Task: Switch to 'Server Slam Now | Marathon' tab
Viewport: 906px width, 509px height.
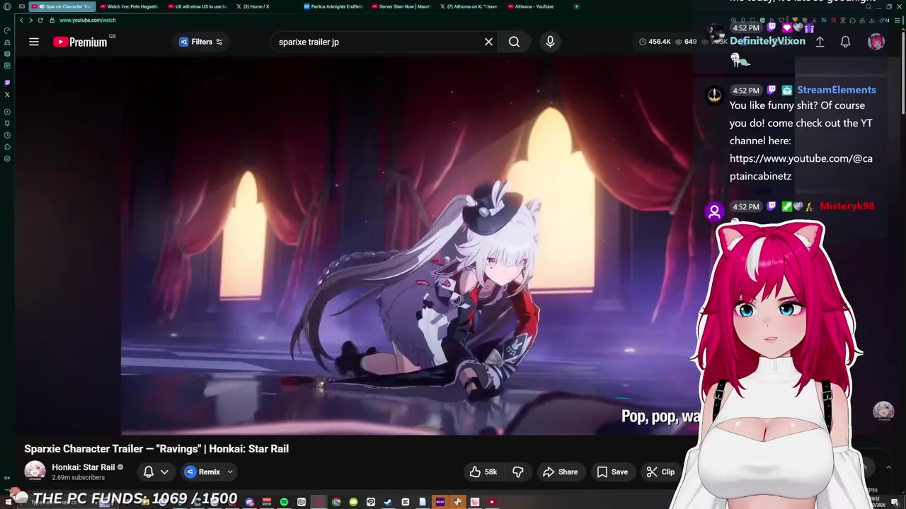Action: point(401,6)
